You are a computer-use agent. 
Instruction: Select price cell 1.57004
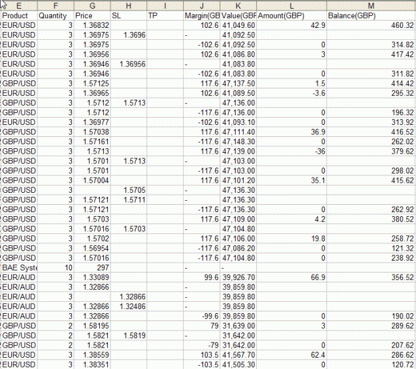92,181
